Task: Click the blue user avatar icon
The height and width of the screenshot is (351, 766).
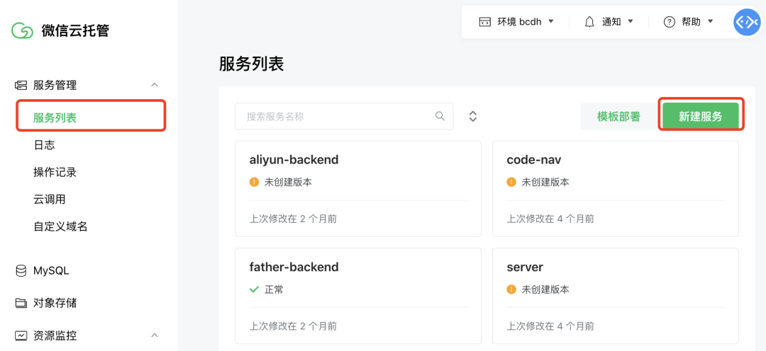Action: point(746,22)
